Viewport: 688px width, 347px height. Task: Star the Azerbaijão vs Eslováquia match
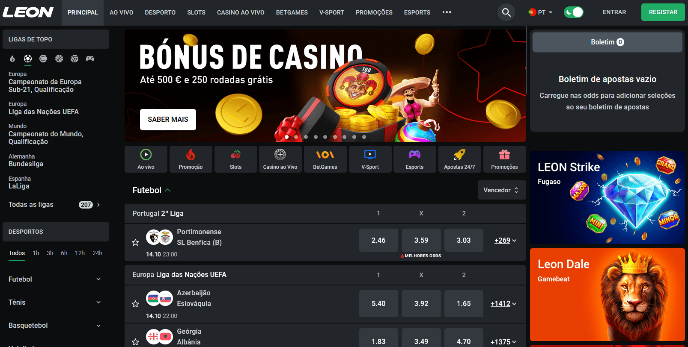(135, 304)
